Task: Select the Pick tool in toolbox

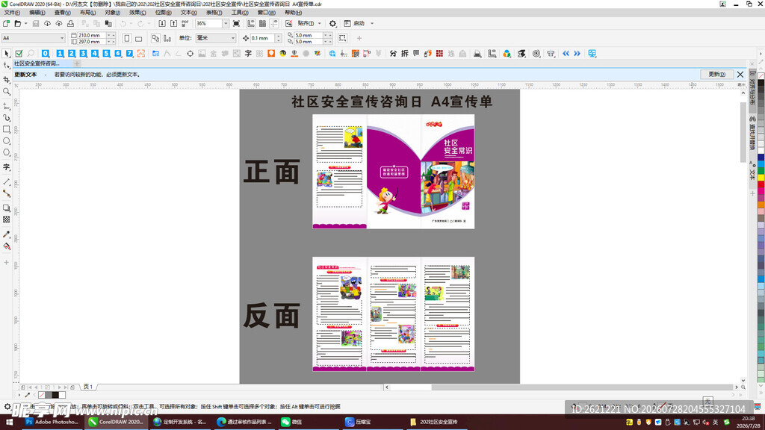Action: coord(6,54)
